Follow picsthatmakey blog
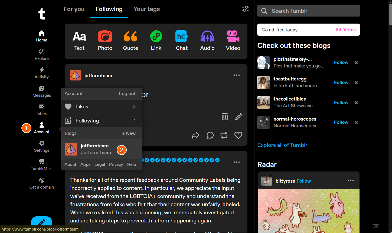The height and width of the screenshot is (233, 392). pyautogui.click(x=341, y=62)
